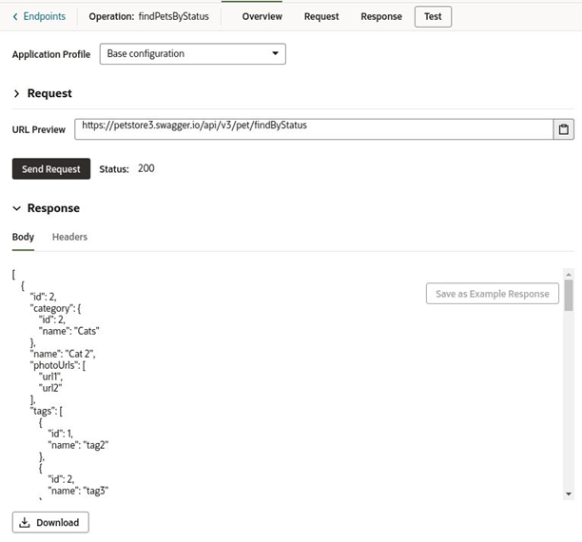This screenshot has height=542, width=582.
Task: Switch to the Headers tab
Action: click(x=69, y=237)
